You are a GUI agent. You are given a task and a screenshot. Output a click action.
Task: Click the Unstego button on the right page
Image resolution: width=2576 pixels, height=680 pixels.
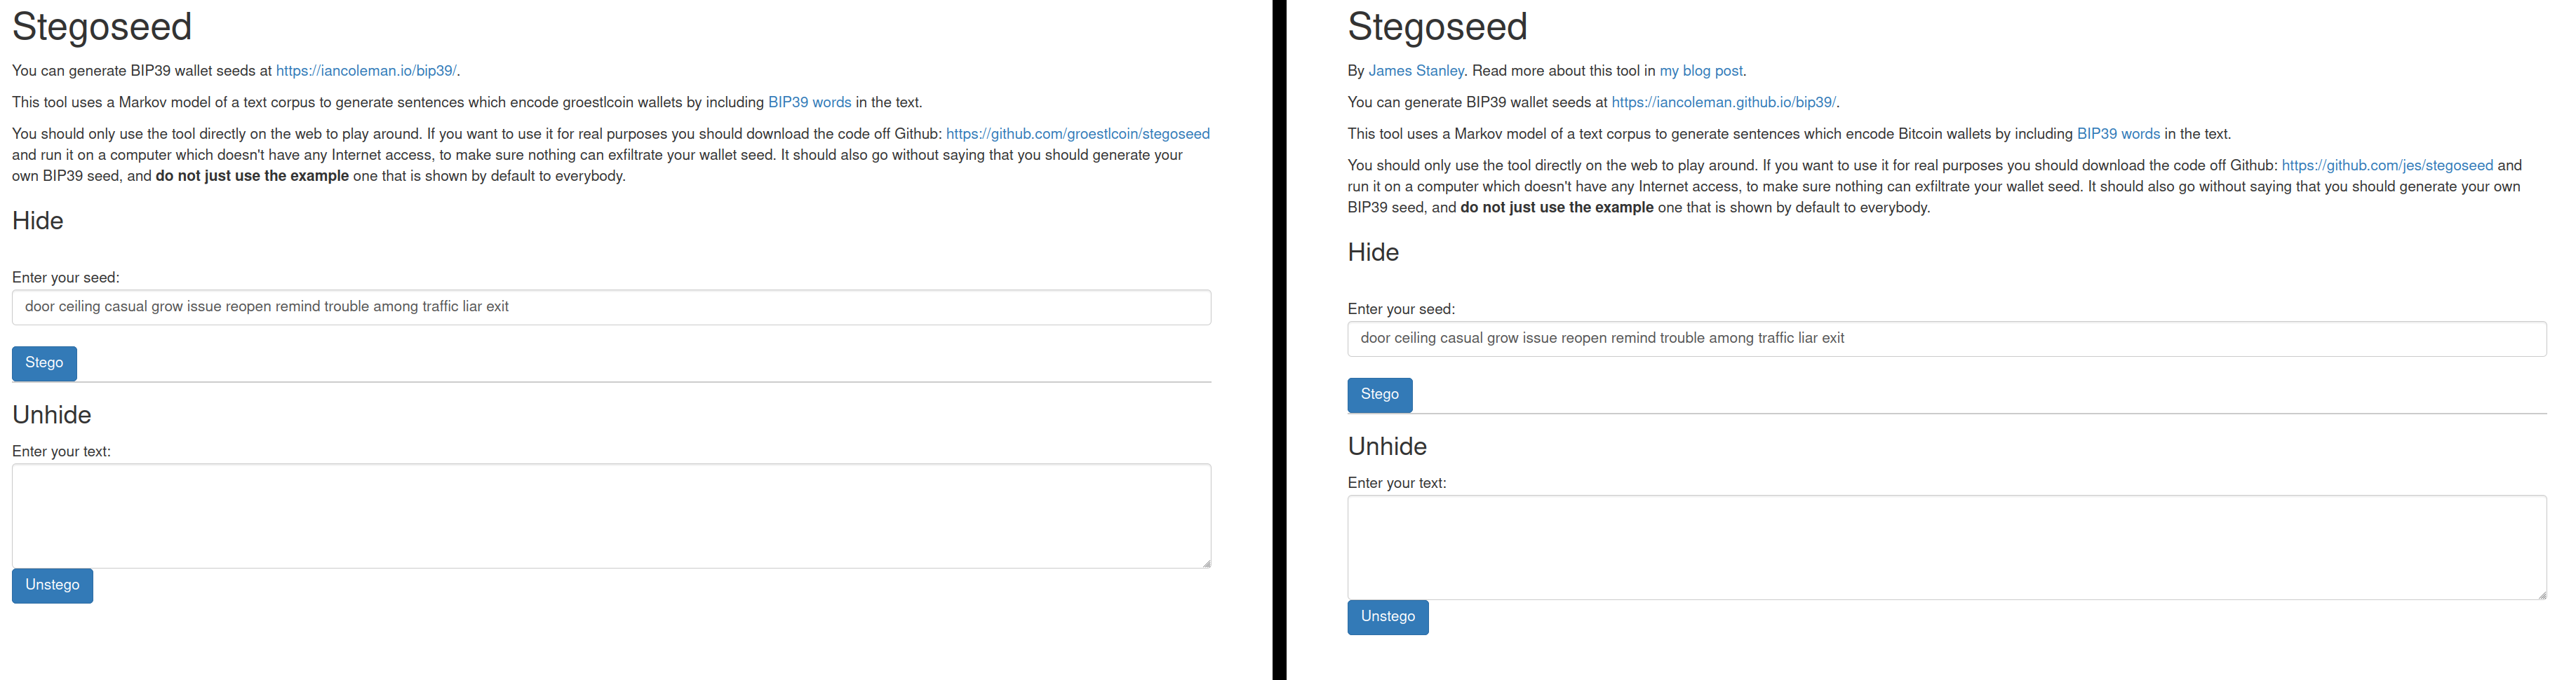tap(1387, 617)
